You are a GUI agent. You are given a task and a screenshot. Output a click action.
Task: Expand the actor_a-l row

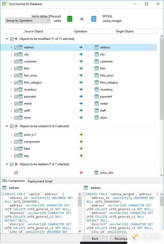(11, 135)
